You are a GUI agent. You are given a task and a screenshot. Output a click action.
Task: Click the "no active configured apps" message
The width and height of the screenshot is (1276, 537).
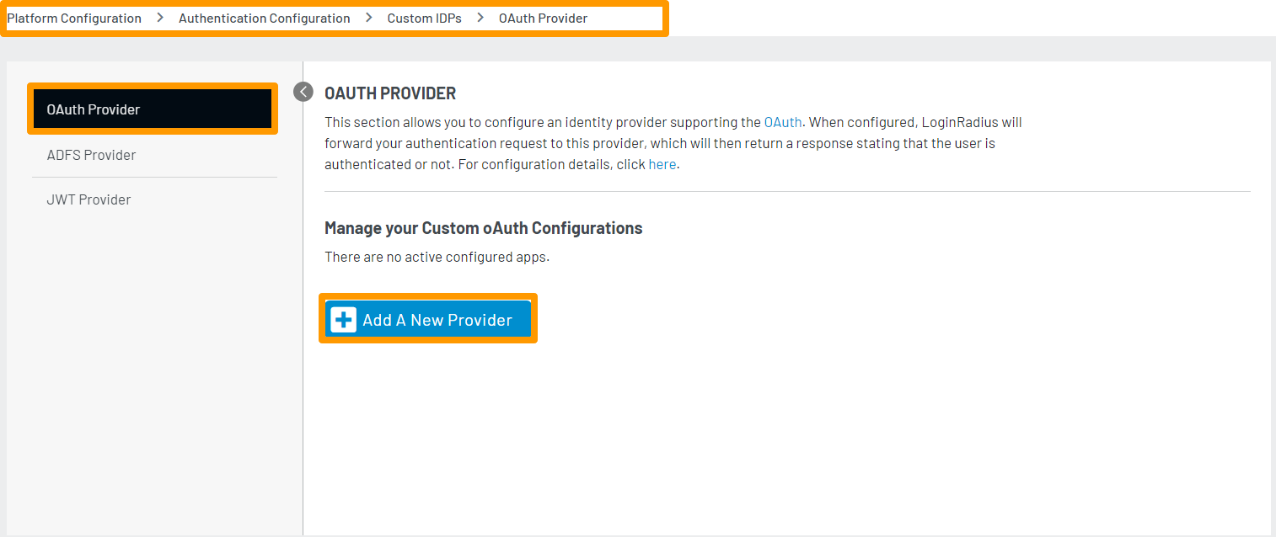tap(437, 257)
